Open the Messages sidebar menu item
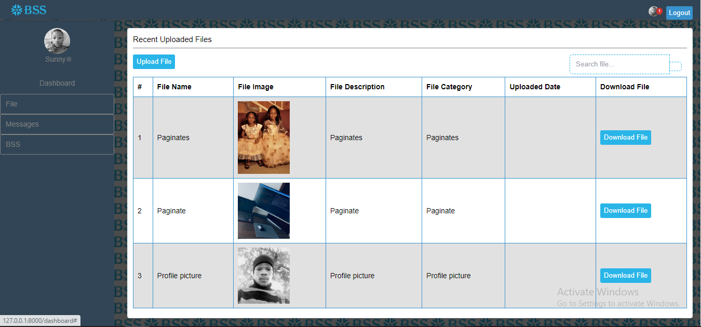The height and width of the screenshot is (327, 701). 57,124
